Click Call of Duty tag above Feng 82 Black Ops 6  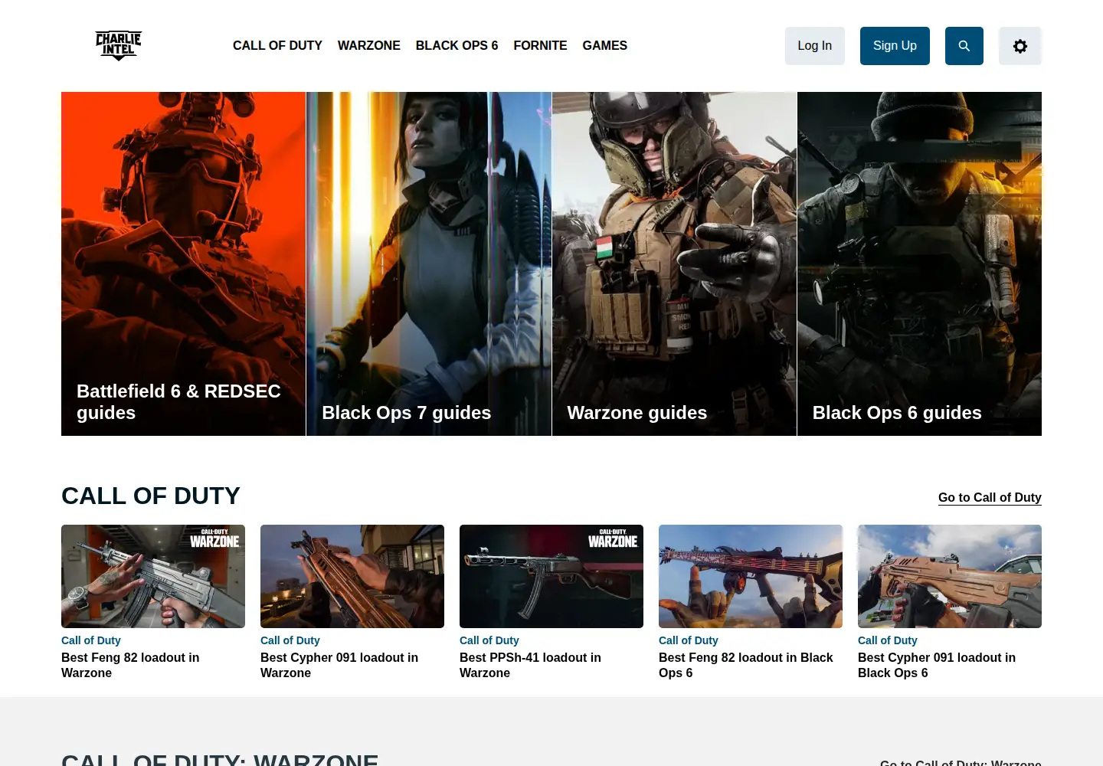(x=689, y=640)
